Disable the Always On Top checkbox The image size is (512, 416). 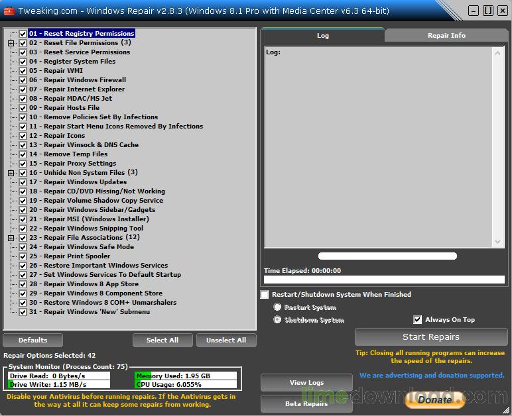418,320
